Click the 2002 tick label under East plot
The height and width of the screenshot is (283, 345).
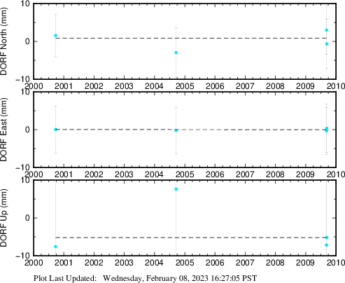coord(94,174)
